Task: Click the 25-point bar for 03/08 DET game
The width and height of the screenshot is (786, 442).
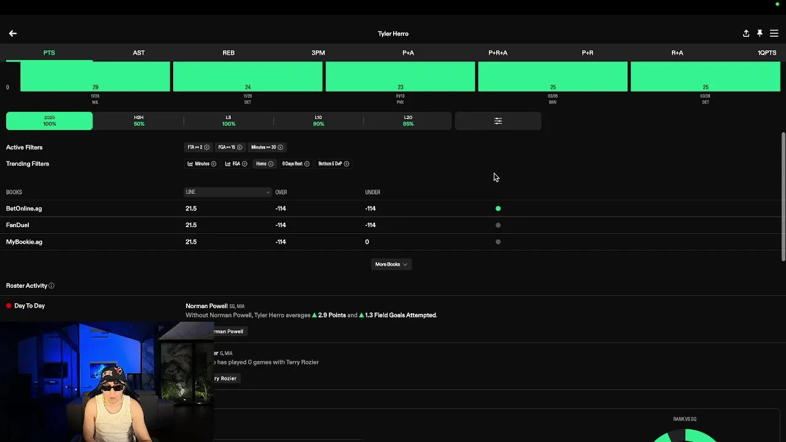Action: 706,76
